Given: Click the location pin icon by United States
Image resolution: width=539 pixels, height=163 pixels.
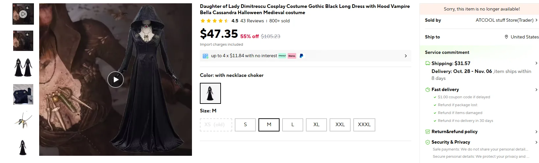Looking at the screenshot, I should point(506,37).
